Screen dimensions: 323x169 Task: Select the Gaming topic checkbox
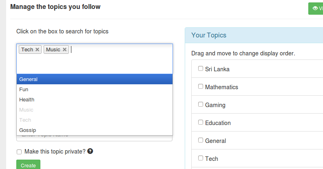(201, 104)
